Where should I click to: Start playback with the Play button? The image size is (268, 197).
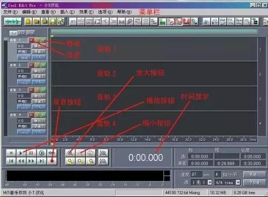click(21, 153)
